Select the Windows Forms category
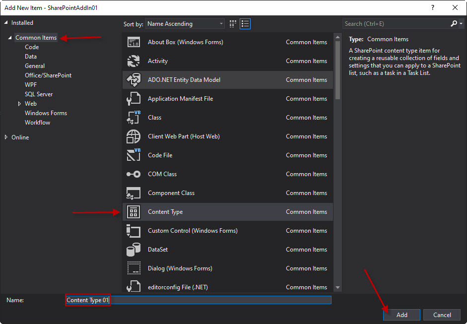The image size is (467, 324). 46,113
